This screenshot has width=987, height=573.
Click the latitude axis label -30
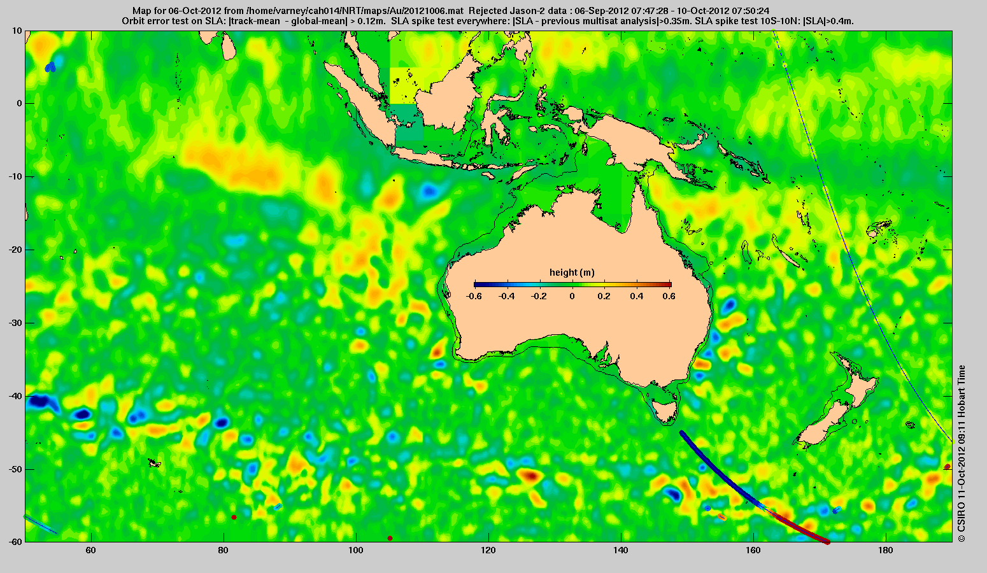click(15, 323)
